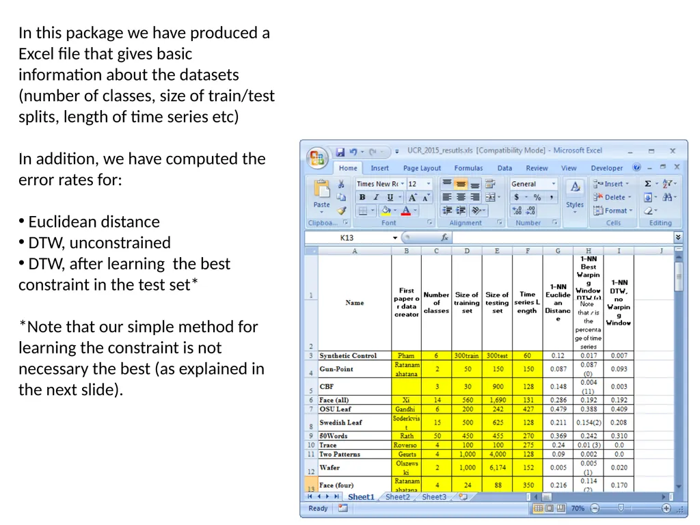Open the Fill Color bucket swatch
This screenshot has height=525, width=700.
click(386, 211)
